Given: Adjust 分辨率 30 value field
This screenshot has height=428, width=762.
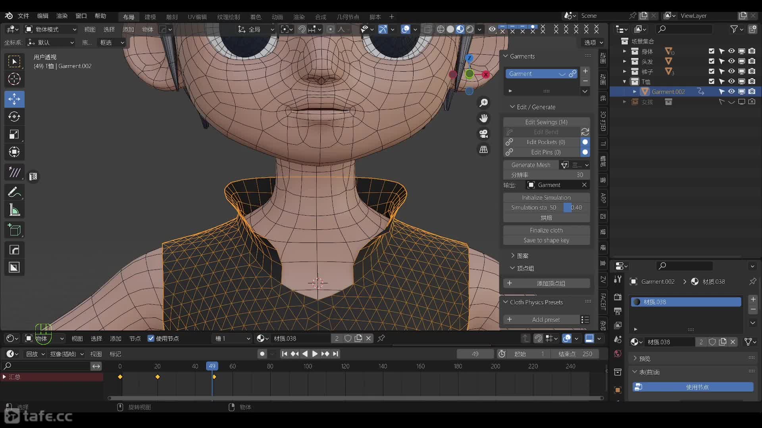Looking at the screenshot, I should click(x=546, y=175).
